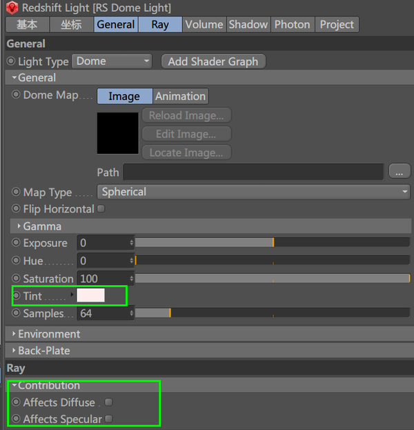This screenshot has height=430, width=414.
Task: Browse for path with the ... button
Action: tap(400, 172)
